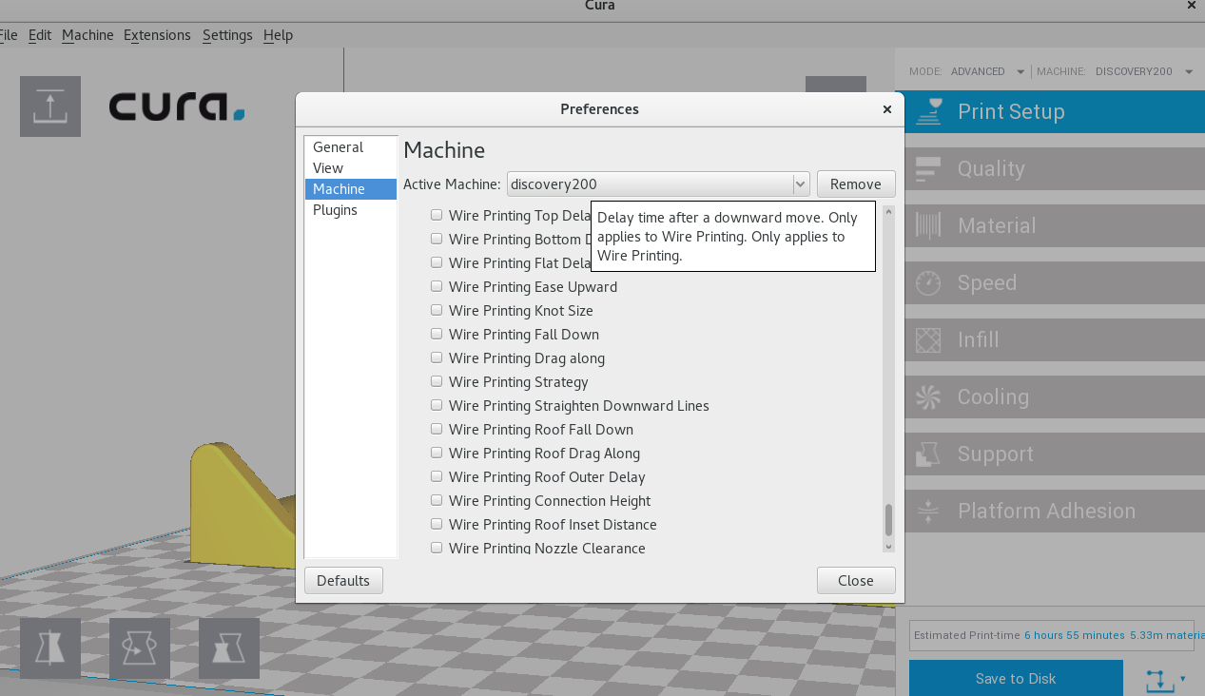Open the Active Machine dropdown in Preferences

[657, 184]
